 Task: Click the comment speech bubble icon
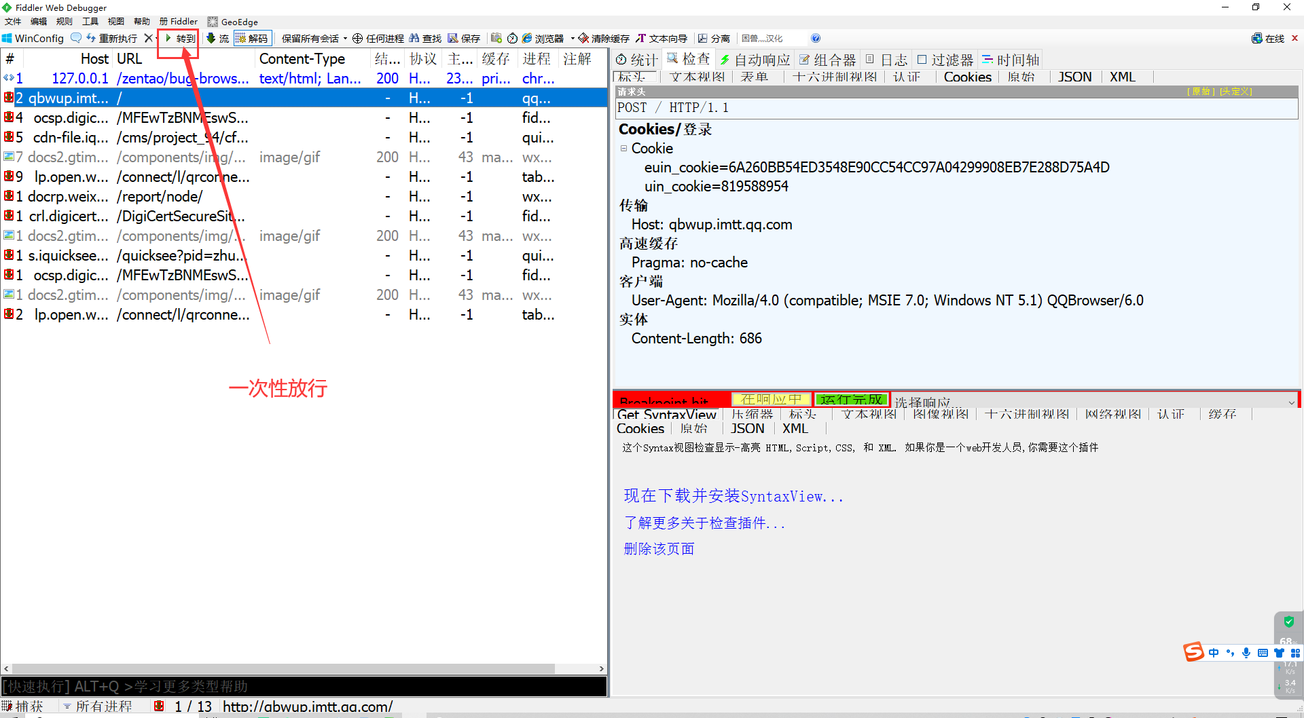coord(76,38)
